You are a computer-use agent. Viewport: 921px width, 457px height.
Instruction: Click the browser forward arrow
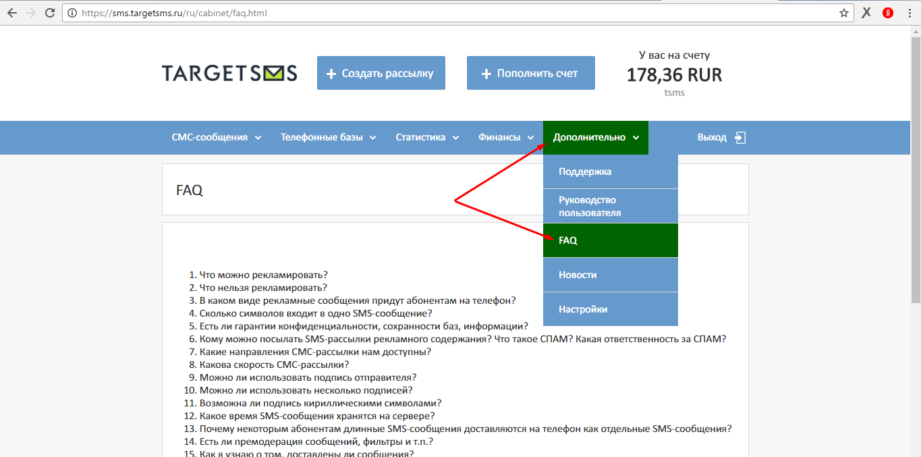31,13
